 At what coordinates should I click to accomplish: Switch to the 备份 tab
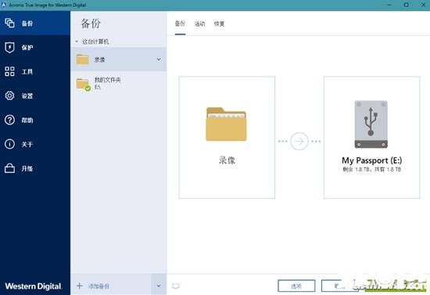180,23
